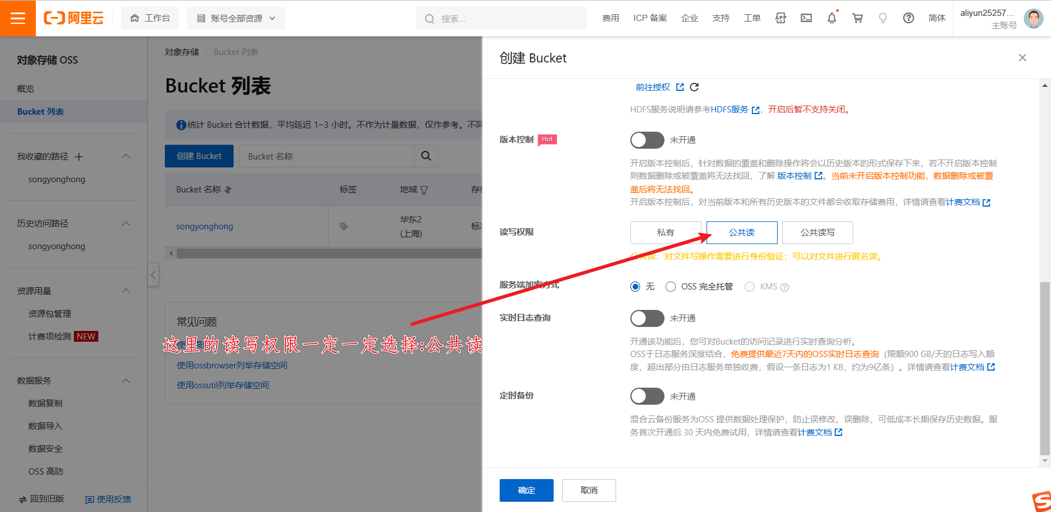Click the lightbulb tips icon

883,18
